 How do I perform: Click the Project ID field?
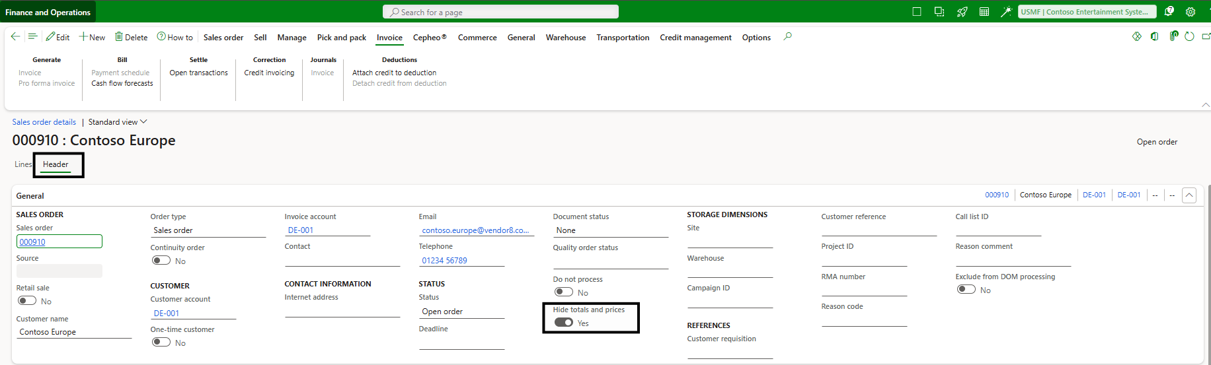[864, 259]
